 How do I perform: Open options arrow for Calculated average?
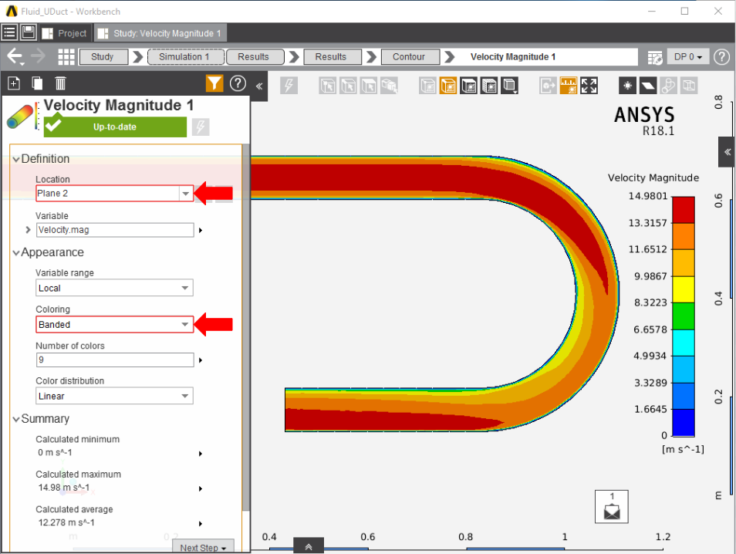(x=201, y=523)
